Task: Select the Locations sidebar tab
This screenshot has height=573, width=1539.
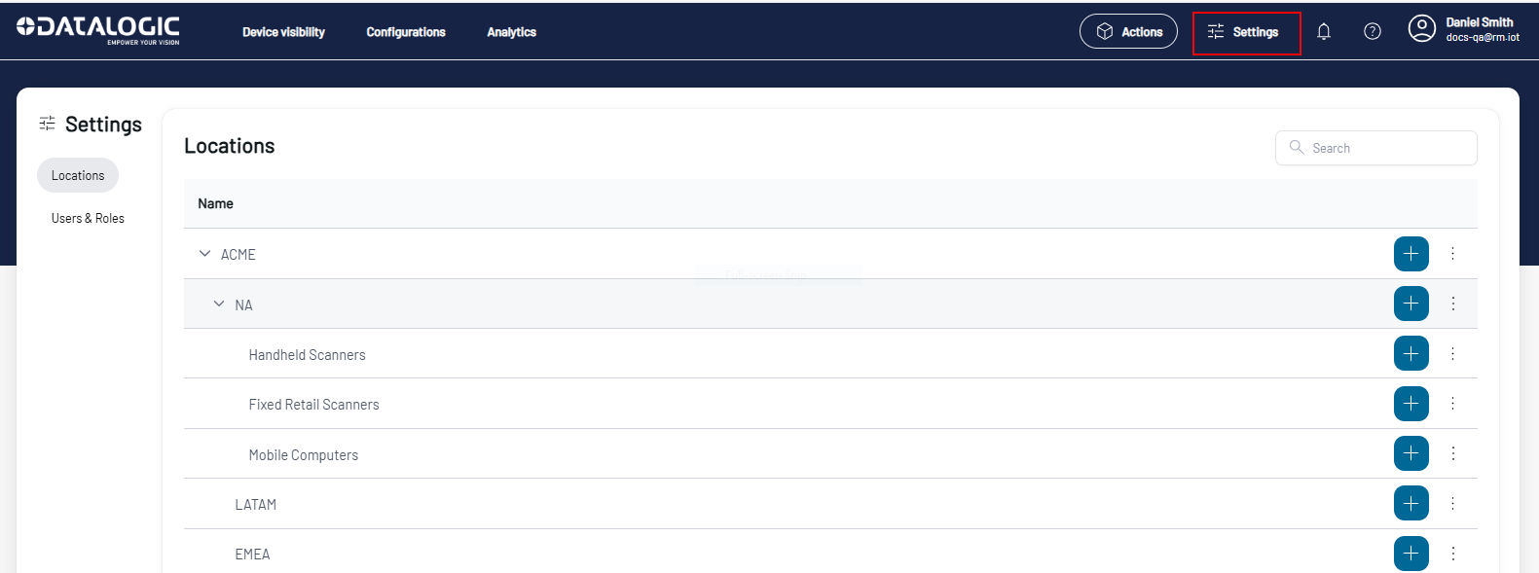Action: click(78, 176)
